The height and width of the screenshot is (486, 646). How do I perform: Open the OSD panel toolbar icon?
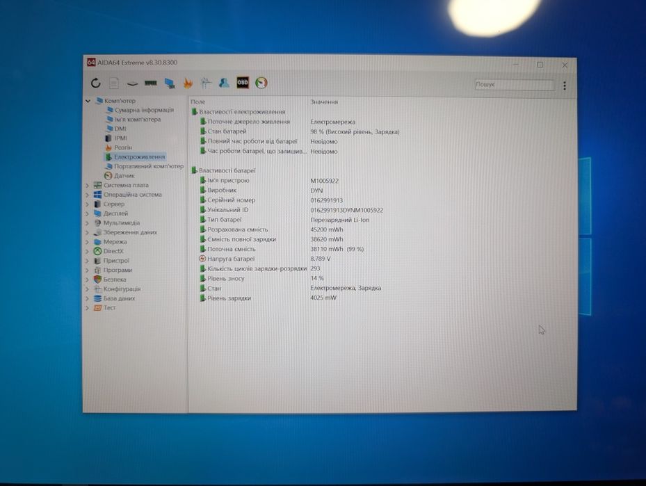tap(243, 83)
